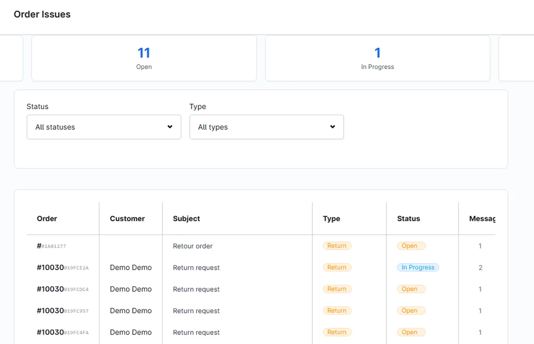Screen dimensions: 534x344
Task: Click the Return badge for order 019FCDC4
Action: pos(337,289)
